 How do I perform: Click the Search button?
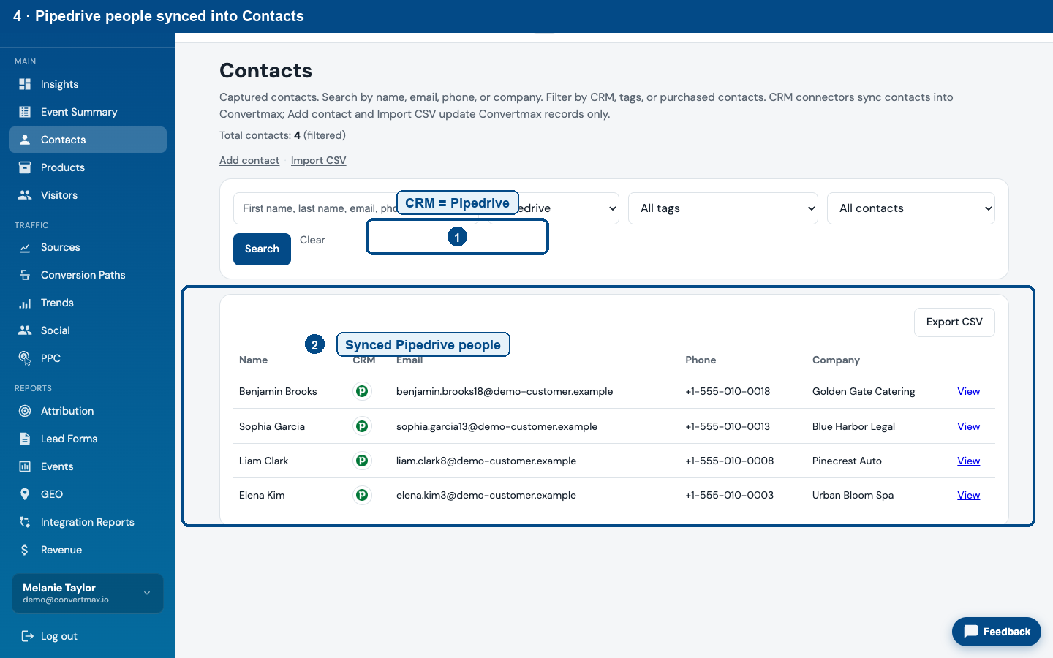(x=262, y=249)
